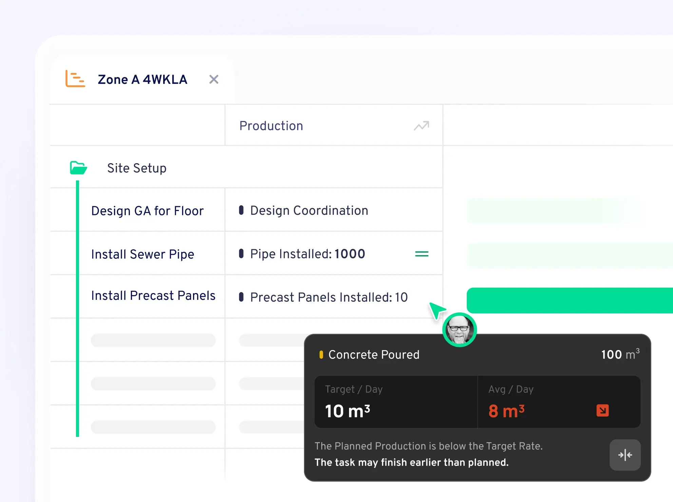Select the Install Sewer Pipe task

pyautogui.click(x=142, y=254)
